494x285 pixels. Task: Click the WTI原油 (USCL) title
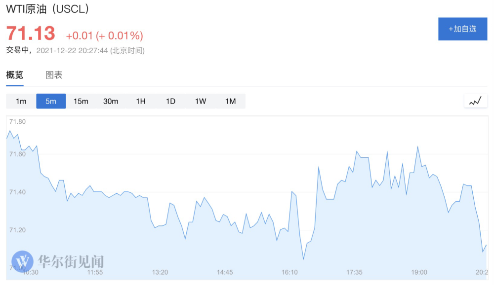[48, 9]
